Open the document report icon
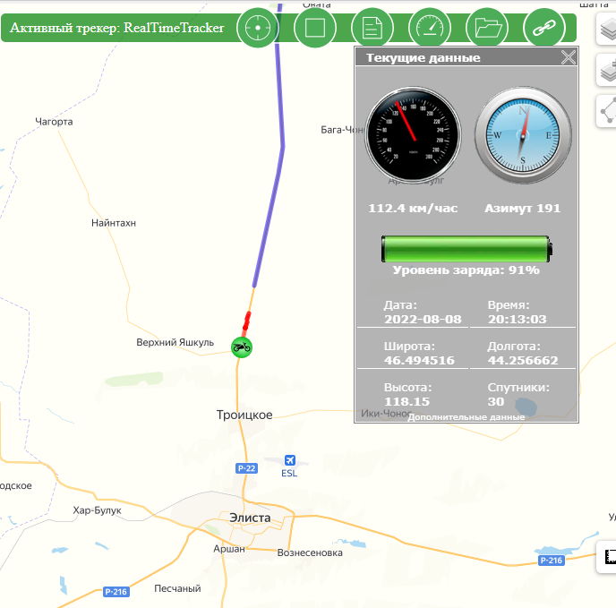Image resolution: width=616 pixels, height=608 pixels. click(372, 28)
